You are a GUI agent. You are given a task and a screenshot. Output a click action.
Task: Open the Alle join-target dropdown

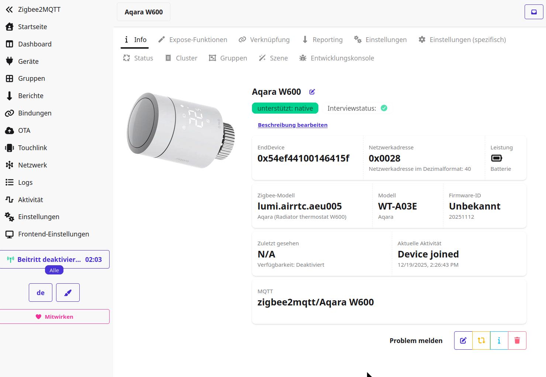click(54, 270)
